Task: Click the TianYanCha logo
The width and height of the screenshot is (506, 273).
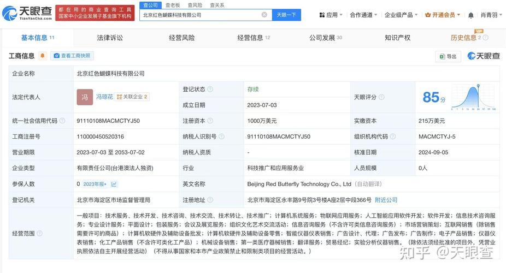Action: 27,13
